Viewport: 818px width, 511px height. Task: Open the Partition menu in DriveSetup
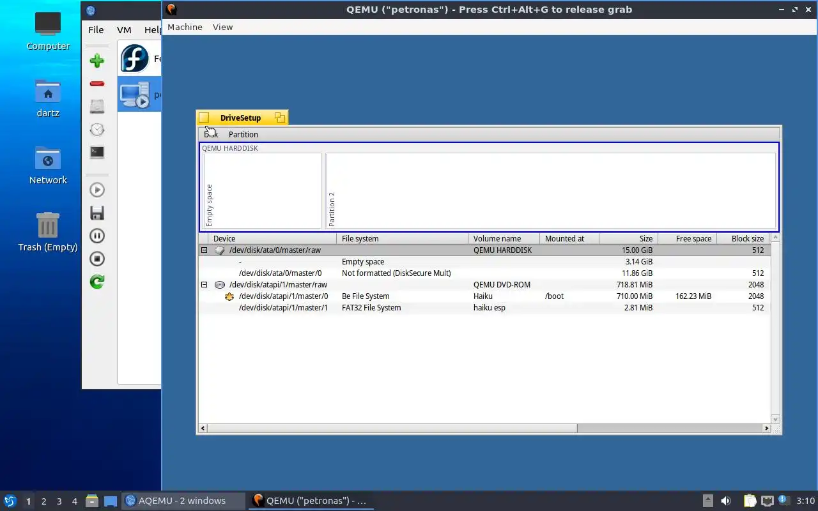[243, 134]
